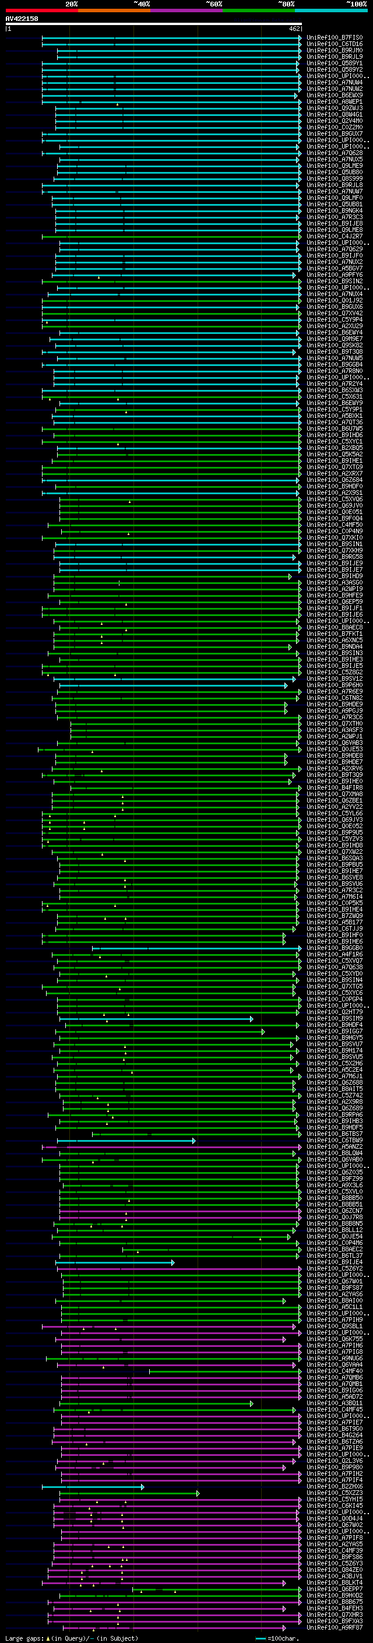373x1643 pixels.
Task: Click the cyan ~100% identity legend segment
Action: pos(331,10)
